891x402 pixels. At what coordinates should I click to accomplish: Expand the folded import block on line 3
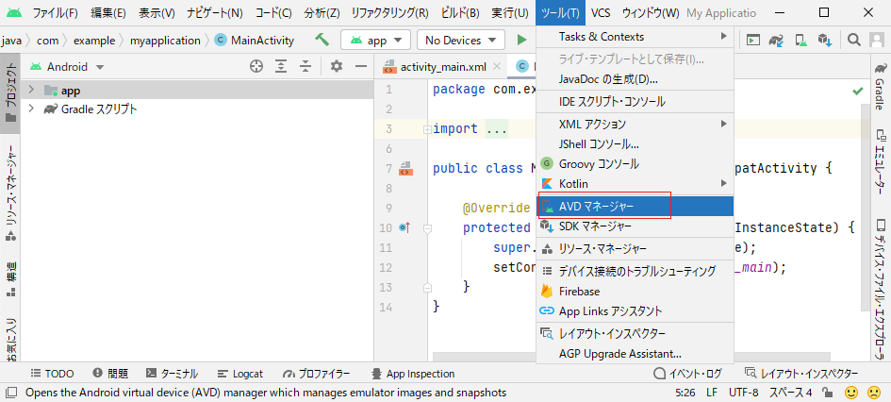point(427,129)
